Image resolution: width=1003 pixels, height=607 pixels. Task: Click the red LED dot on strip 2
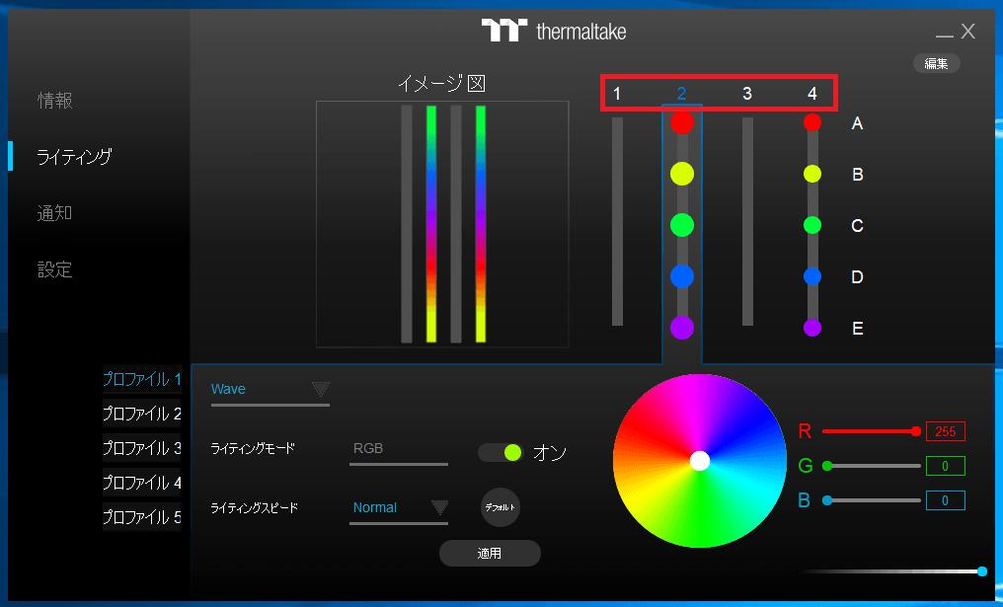coord(681,122)
